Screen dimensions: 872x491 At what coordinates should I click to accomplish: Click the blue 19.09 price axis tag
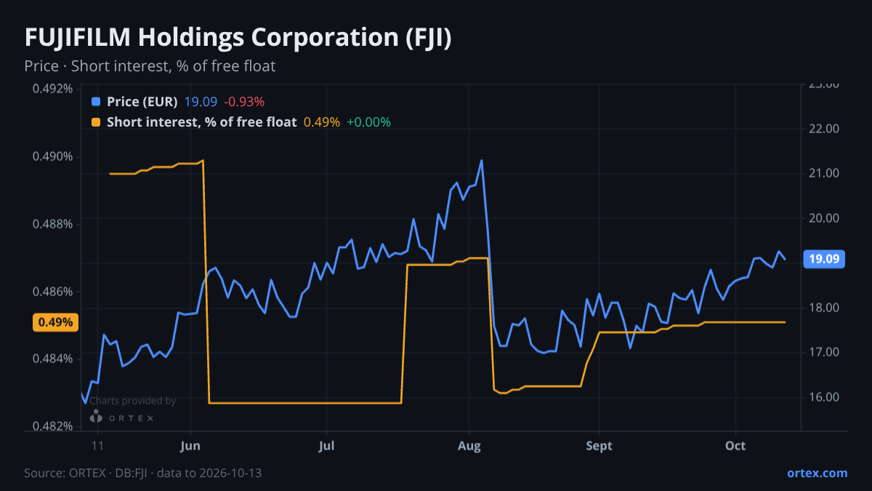click(823, 259)
